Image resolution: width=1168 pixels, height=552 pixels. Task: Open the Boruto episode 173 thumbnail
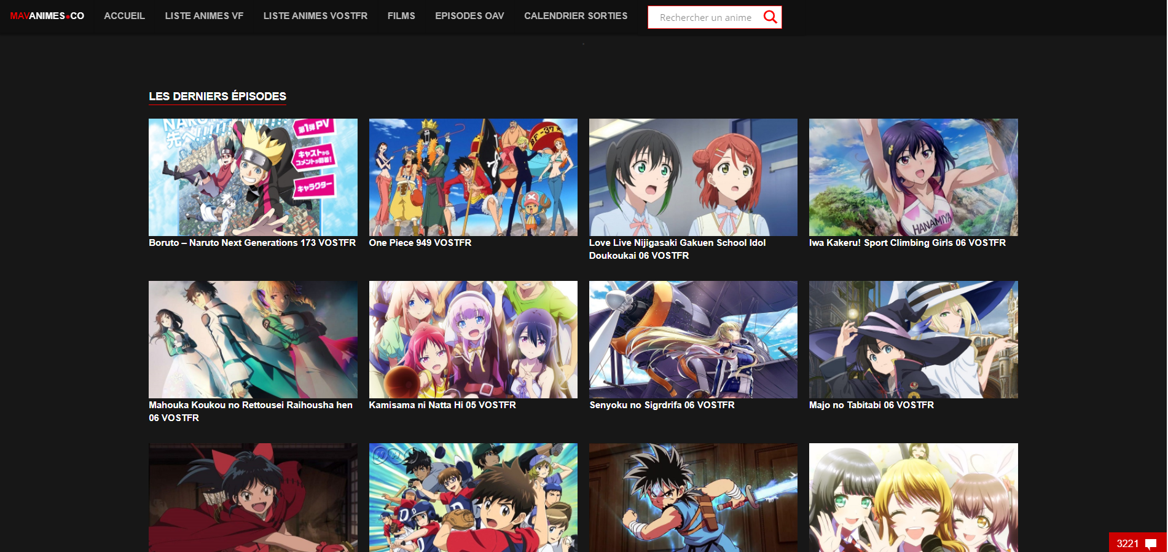click(x=253, y=177)
